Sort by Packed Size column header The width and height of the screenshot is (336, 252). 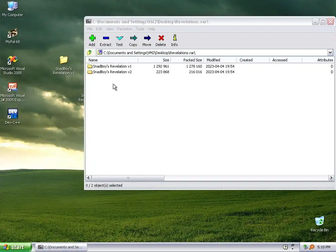[187, 60]
